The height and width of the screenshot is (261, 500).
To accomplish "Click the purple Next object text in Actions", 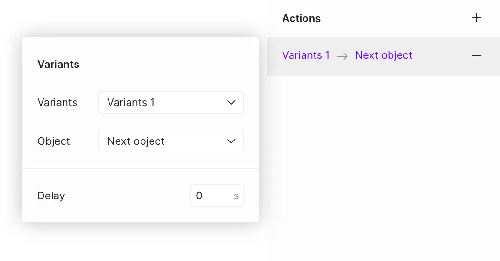I will click(x=383, y=55).
